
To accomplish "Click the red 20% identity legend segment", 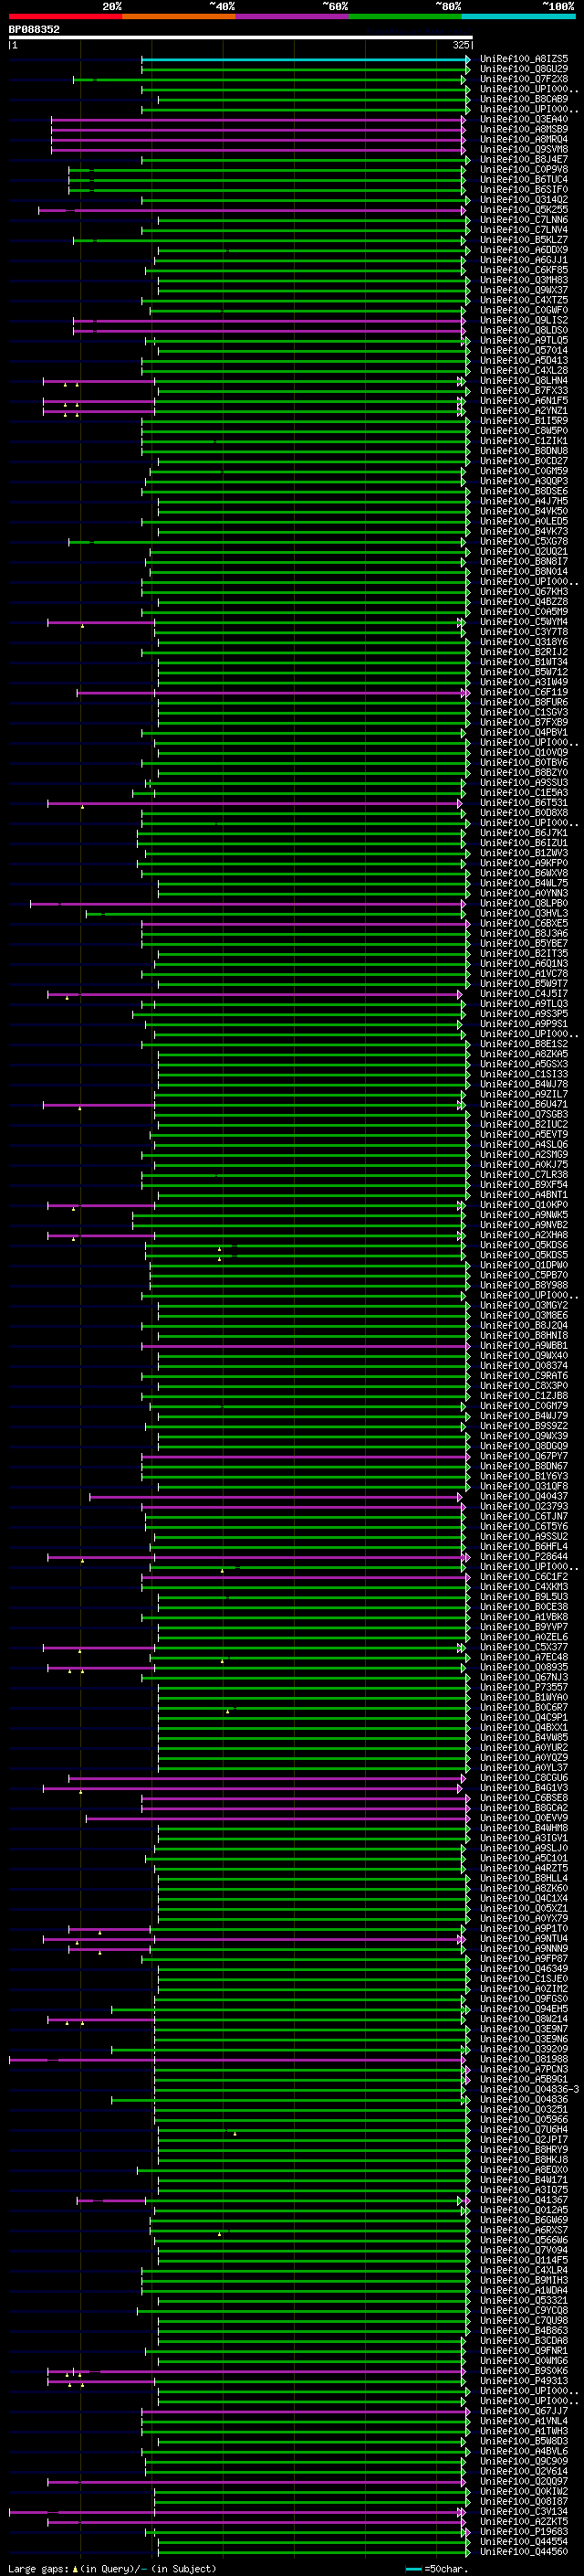I will (x=65, y=16).
